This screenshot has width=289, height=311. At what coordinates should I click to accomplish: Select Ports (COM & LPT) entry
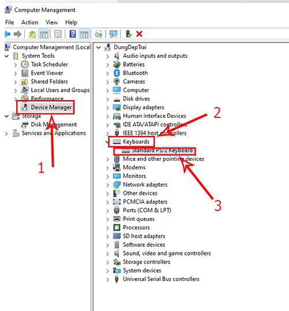(x=147, y=210)
